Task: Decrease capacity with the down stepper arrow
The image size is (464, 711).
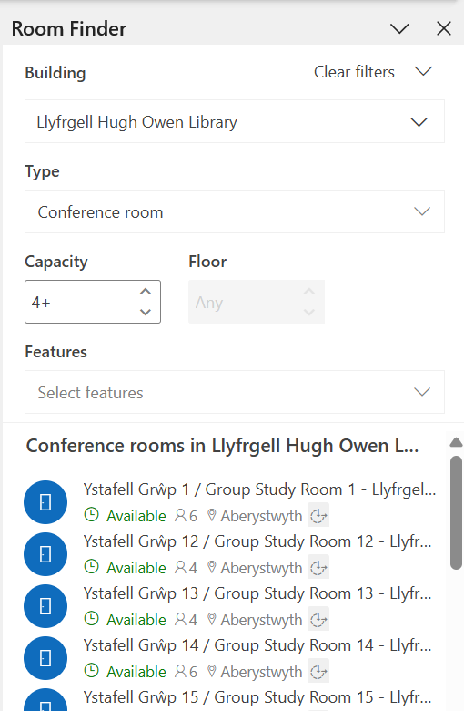Action: (x=146, y=312)
